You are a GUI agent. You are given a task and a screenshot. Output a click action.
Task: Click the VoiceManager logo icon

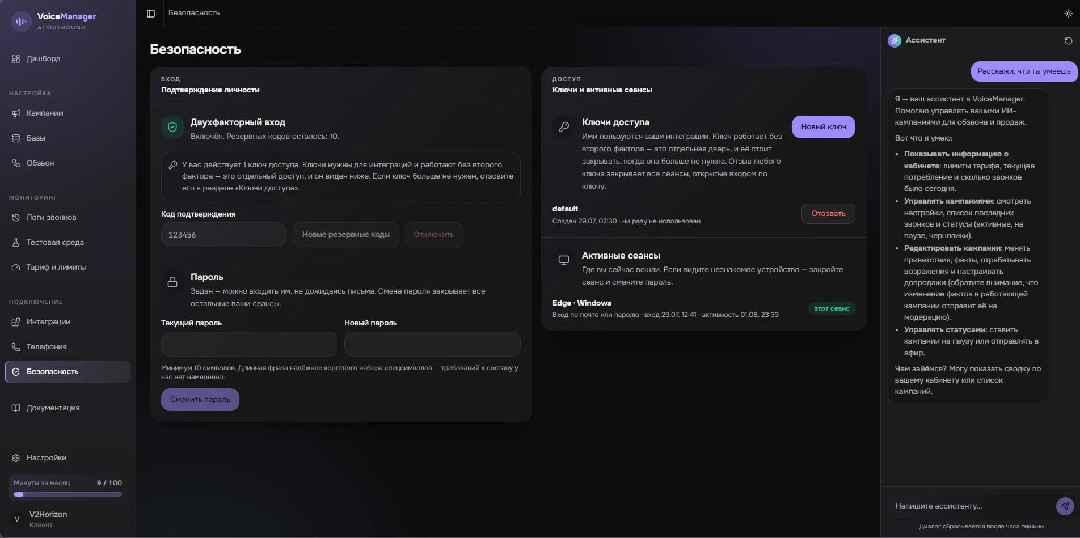pyautogui.click(x=21, y=22)
